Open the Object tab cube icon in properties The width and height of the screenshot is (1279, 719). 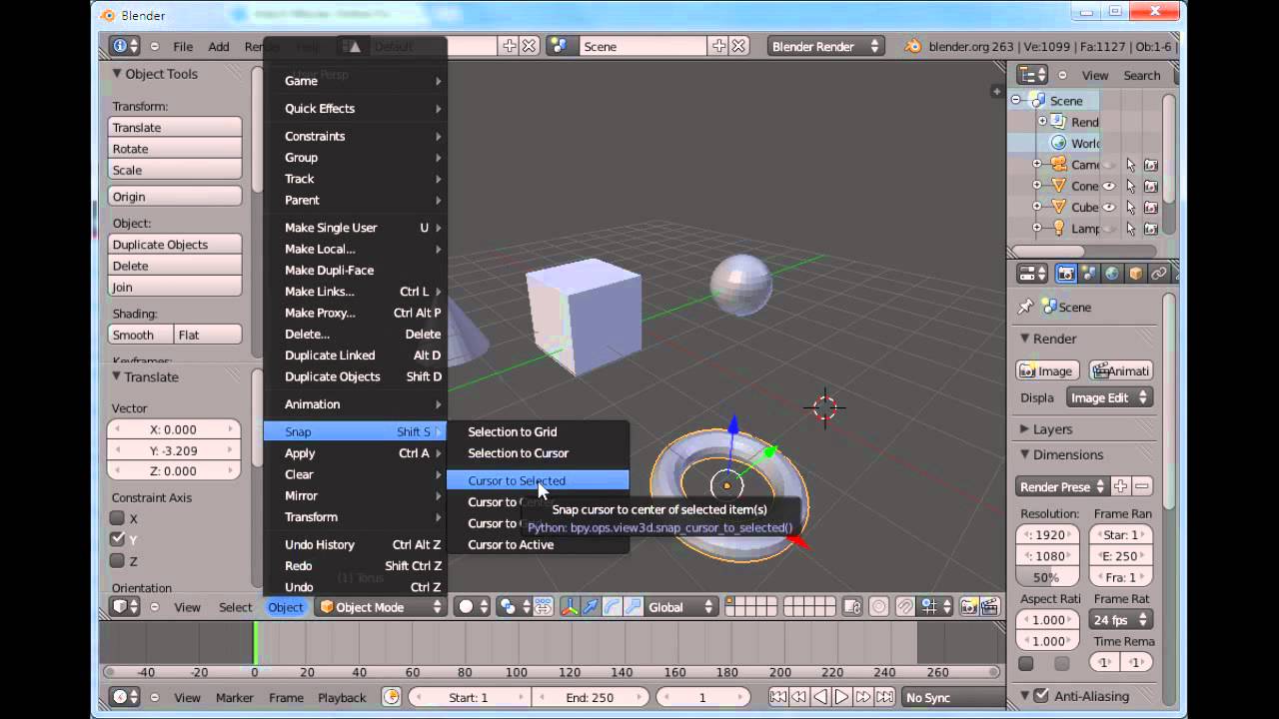(1135, 273)
